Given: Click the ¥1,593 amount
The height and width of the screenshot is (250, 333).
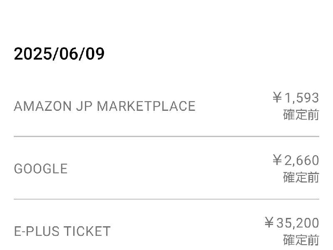Looking at the screenshot, I should (x=296, y=98).
